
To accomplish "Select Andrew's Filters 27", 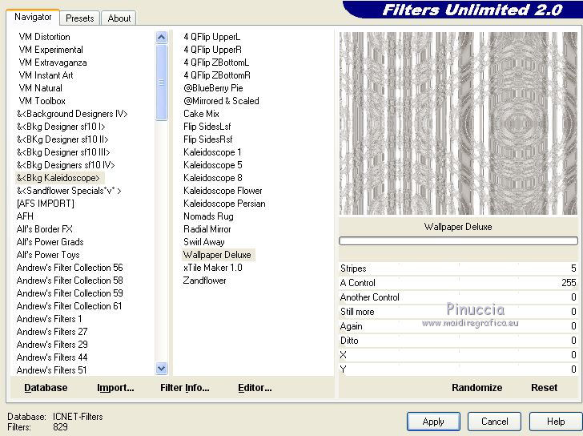I will click(x=52, y=332).
